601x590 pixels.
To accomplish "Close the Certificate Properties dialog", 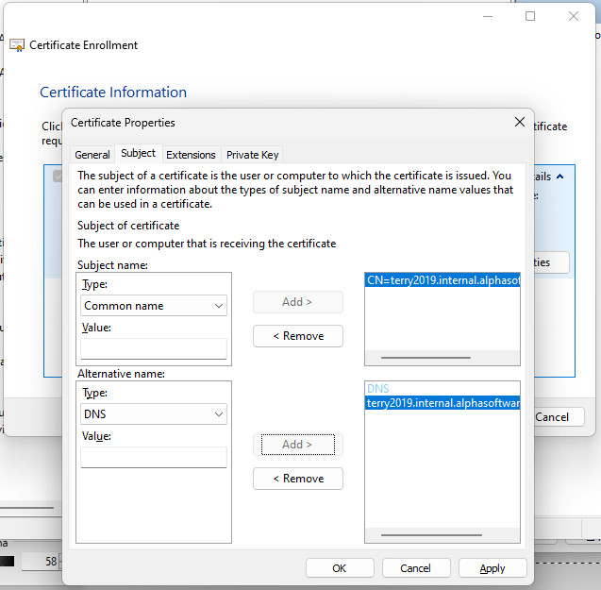I will click(519, 122).
